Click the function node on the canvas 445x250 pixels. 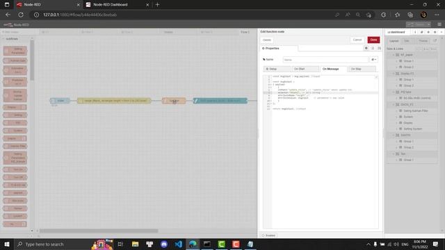(174, 101)
